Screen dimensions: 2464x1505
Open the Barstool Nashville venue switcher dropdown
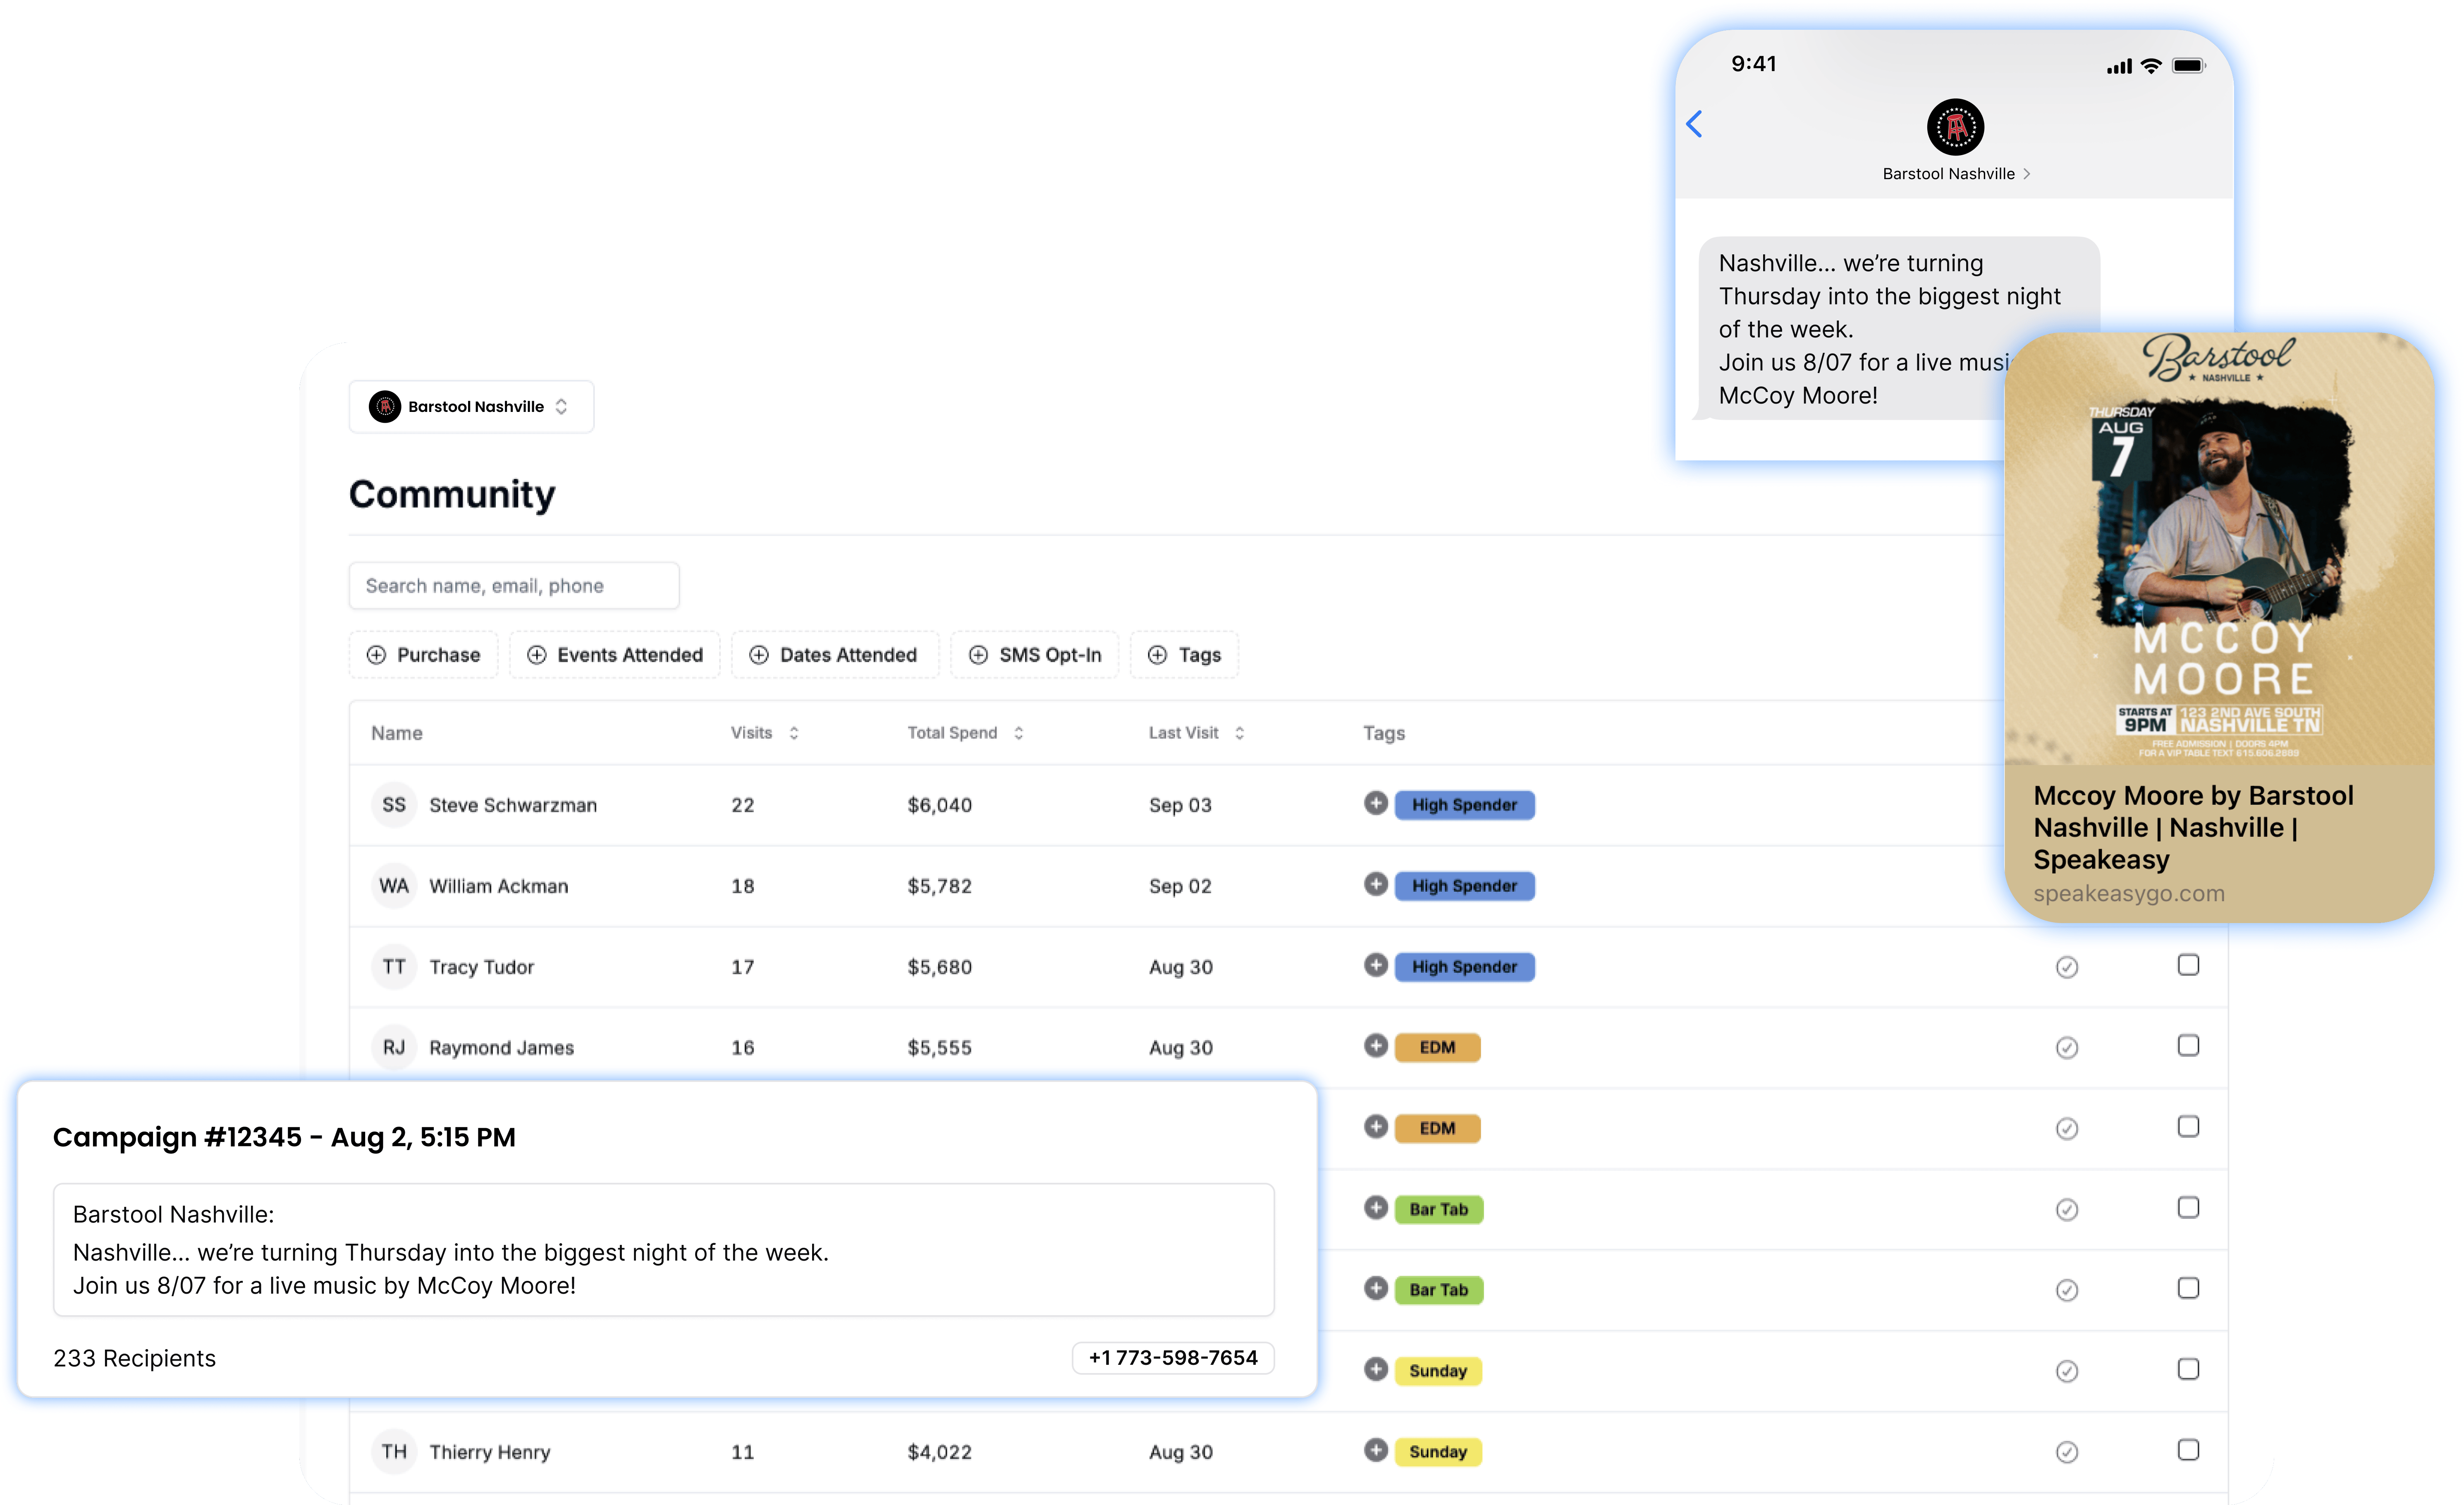tap(471, 407)
